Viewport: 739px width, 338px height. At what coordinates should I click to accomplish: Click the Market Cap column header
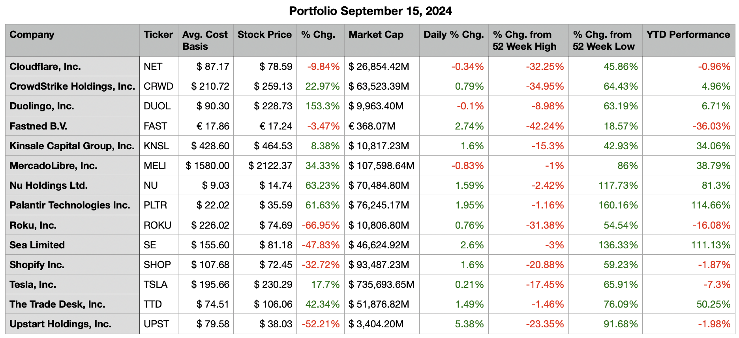point(376,35)
